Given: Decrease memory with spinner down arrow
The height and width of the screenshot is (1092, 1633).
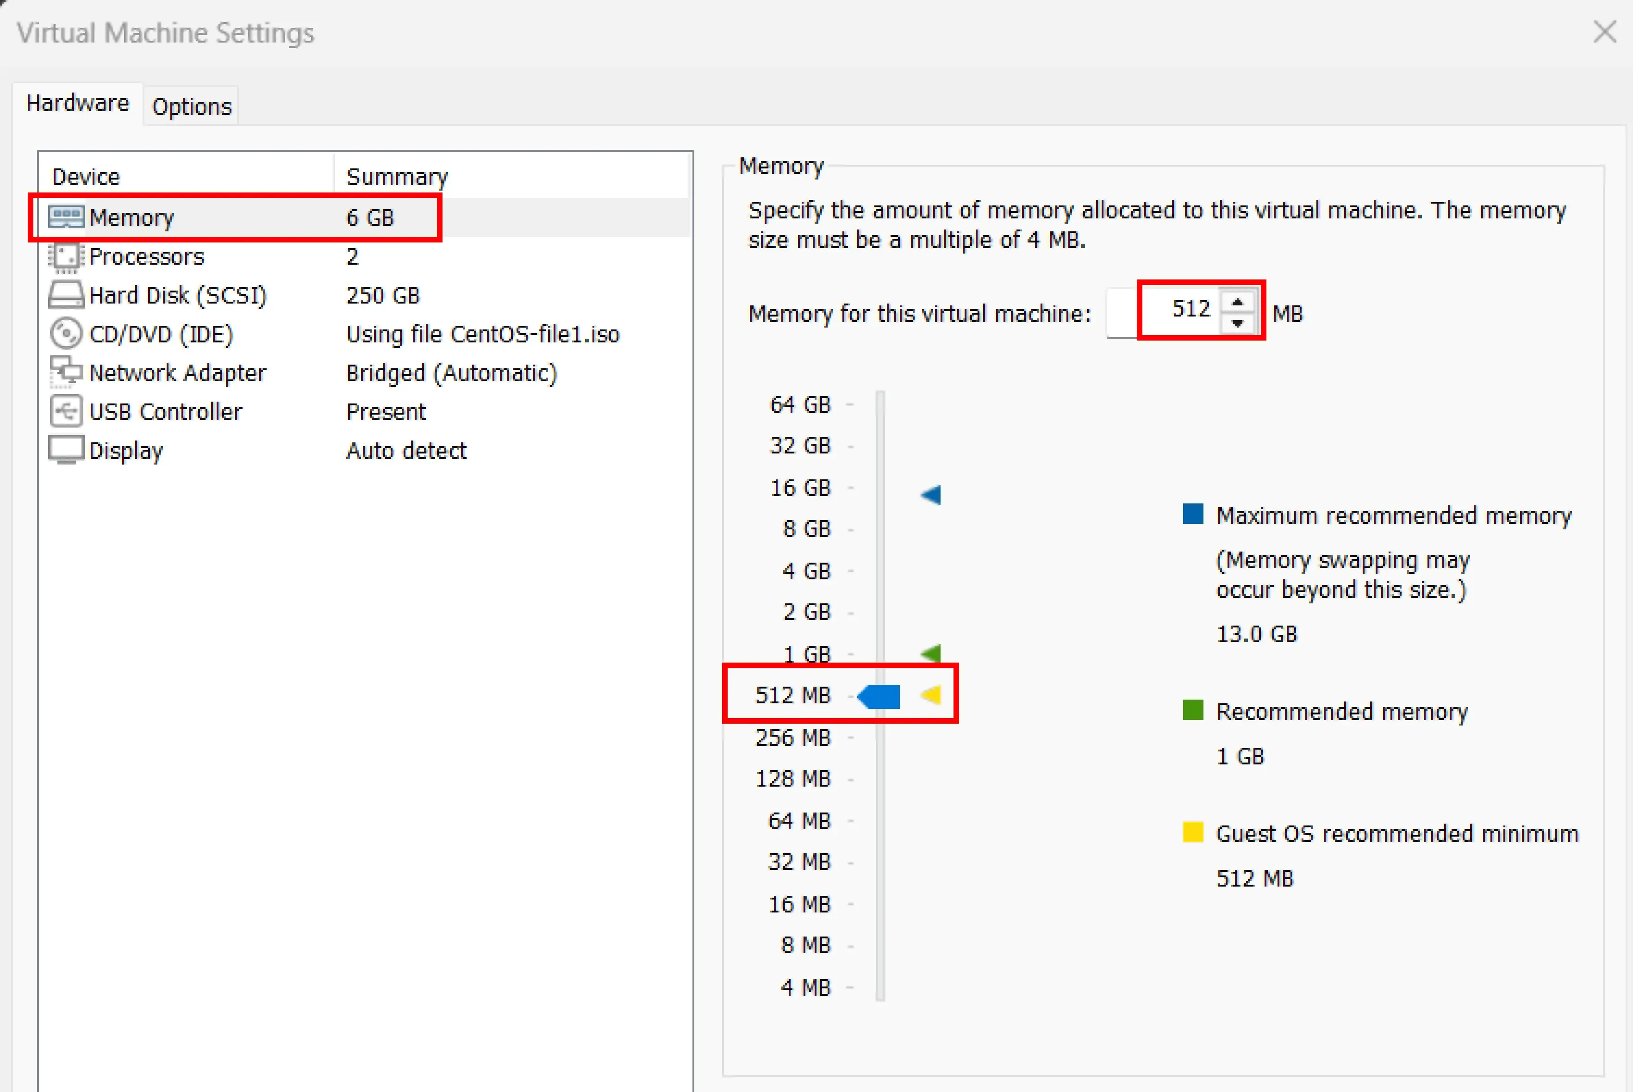Looking at the screenshot, I should click(x=1237, y=323).
